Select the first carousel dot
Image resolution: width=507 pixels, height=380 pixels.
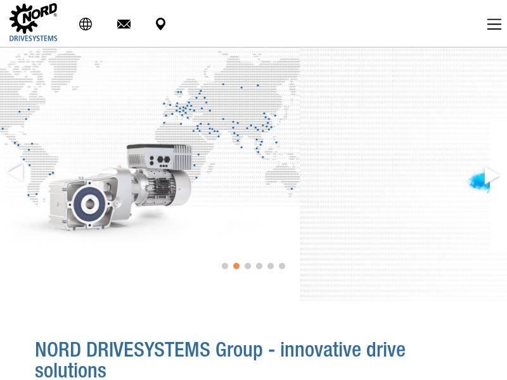[x=225, y=266]
